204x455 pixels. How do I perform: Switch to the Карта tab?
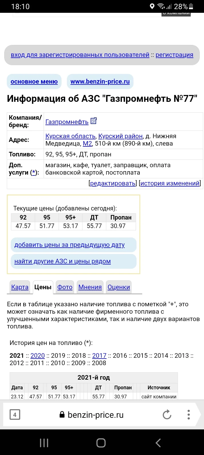coord(20,287)
